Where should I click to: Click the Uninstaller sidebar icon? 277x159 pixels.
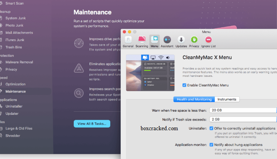pyautogui.click(x=1, y=106)
